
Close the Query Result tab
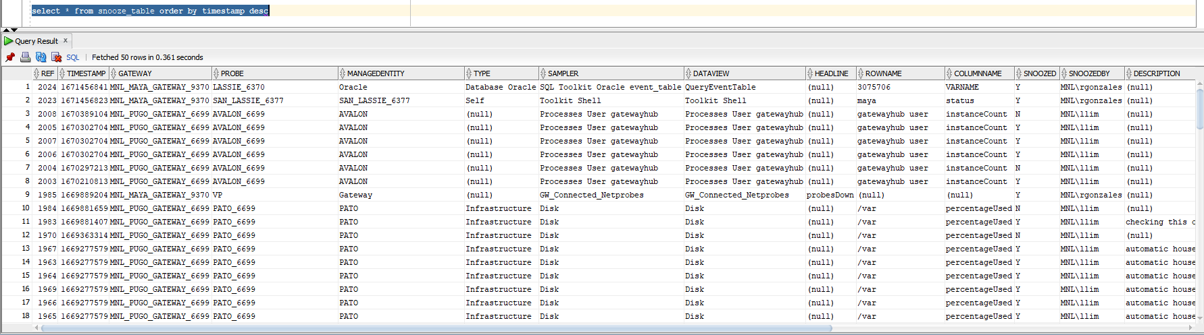coord(66,40)
